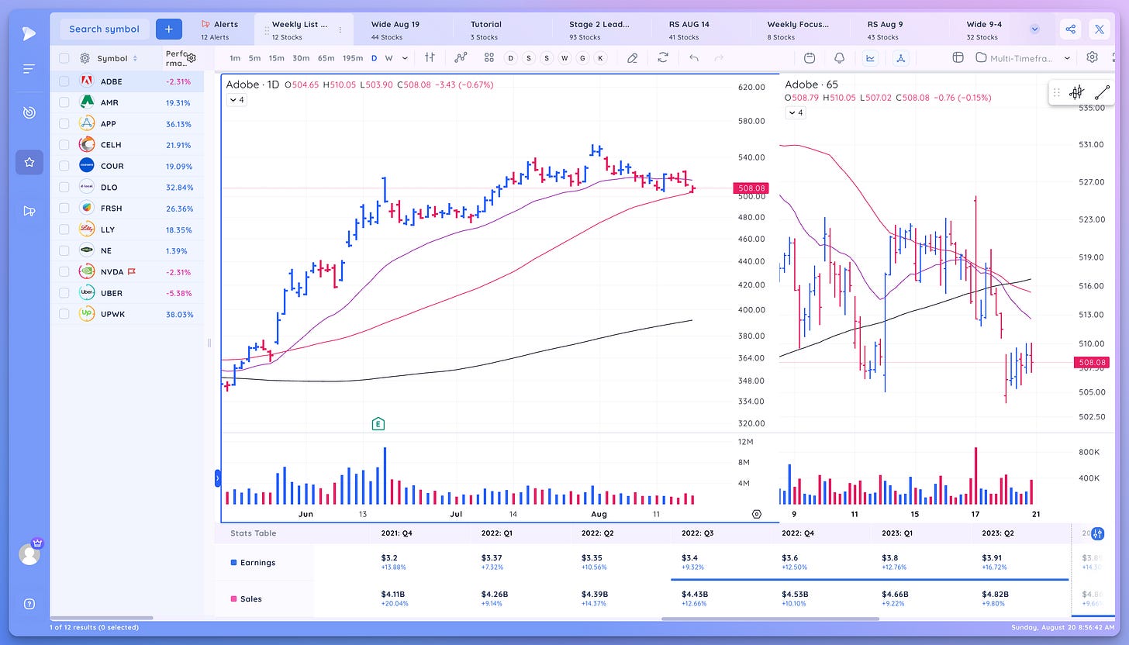Open column settings gear in the watchlist header
Image resolution: width=1129 pixels, height=645 pixels.
click(192, 58)
